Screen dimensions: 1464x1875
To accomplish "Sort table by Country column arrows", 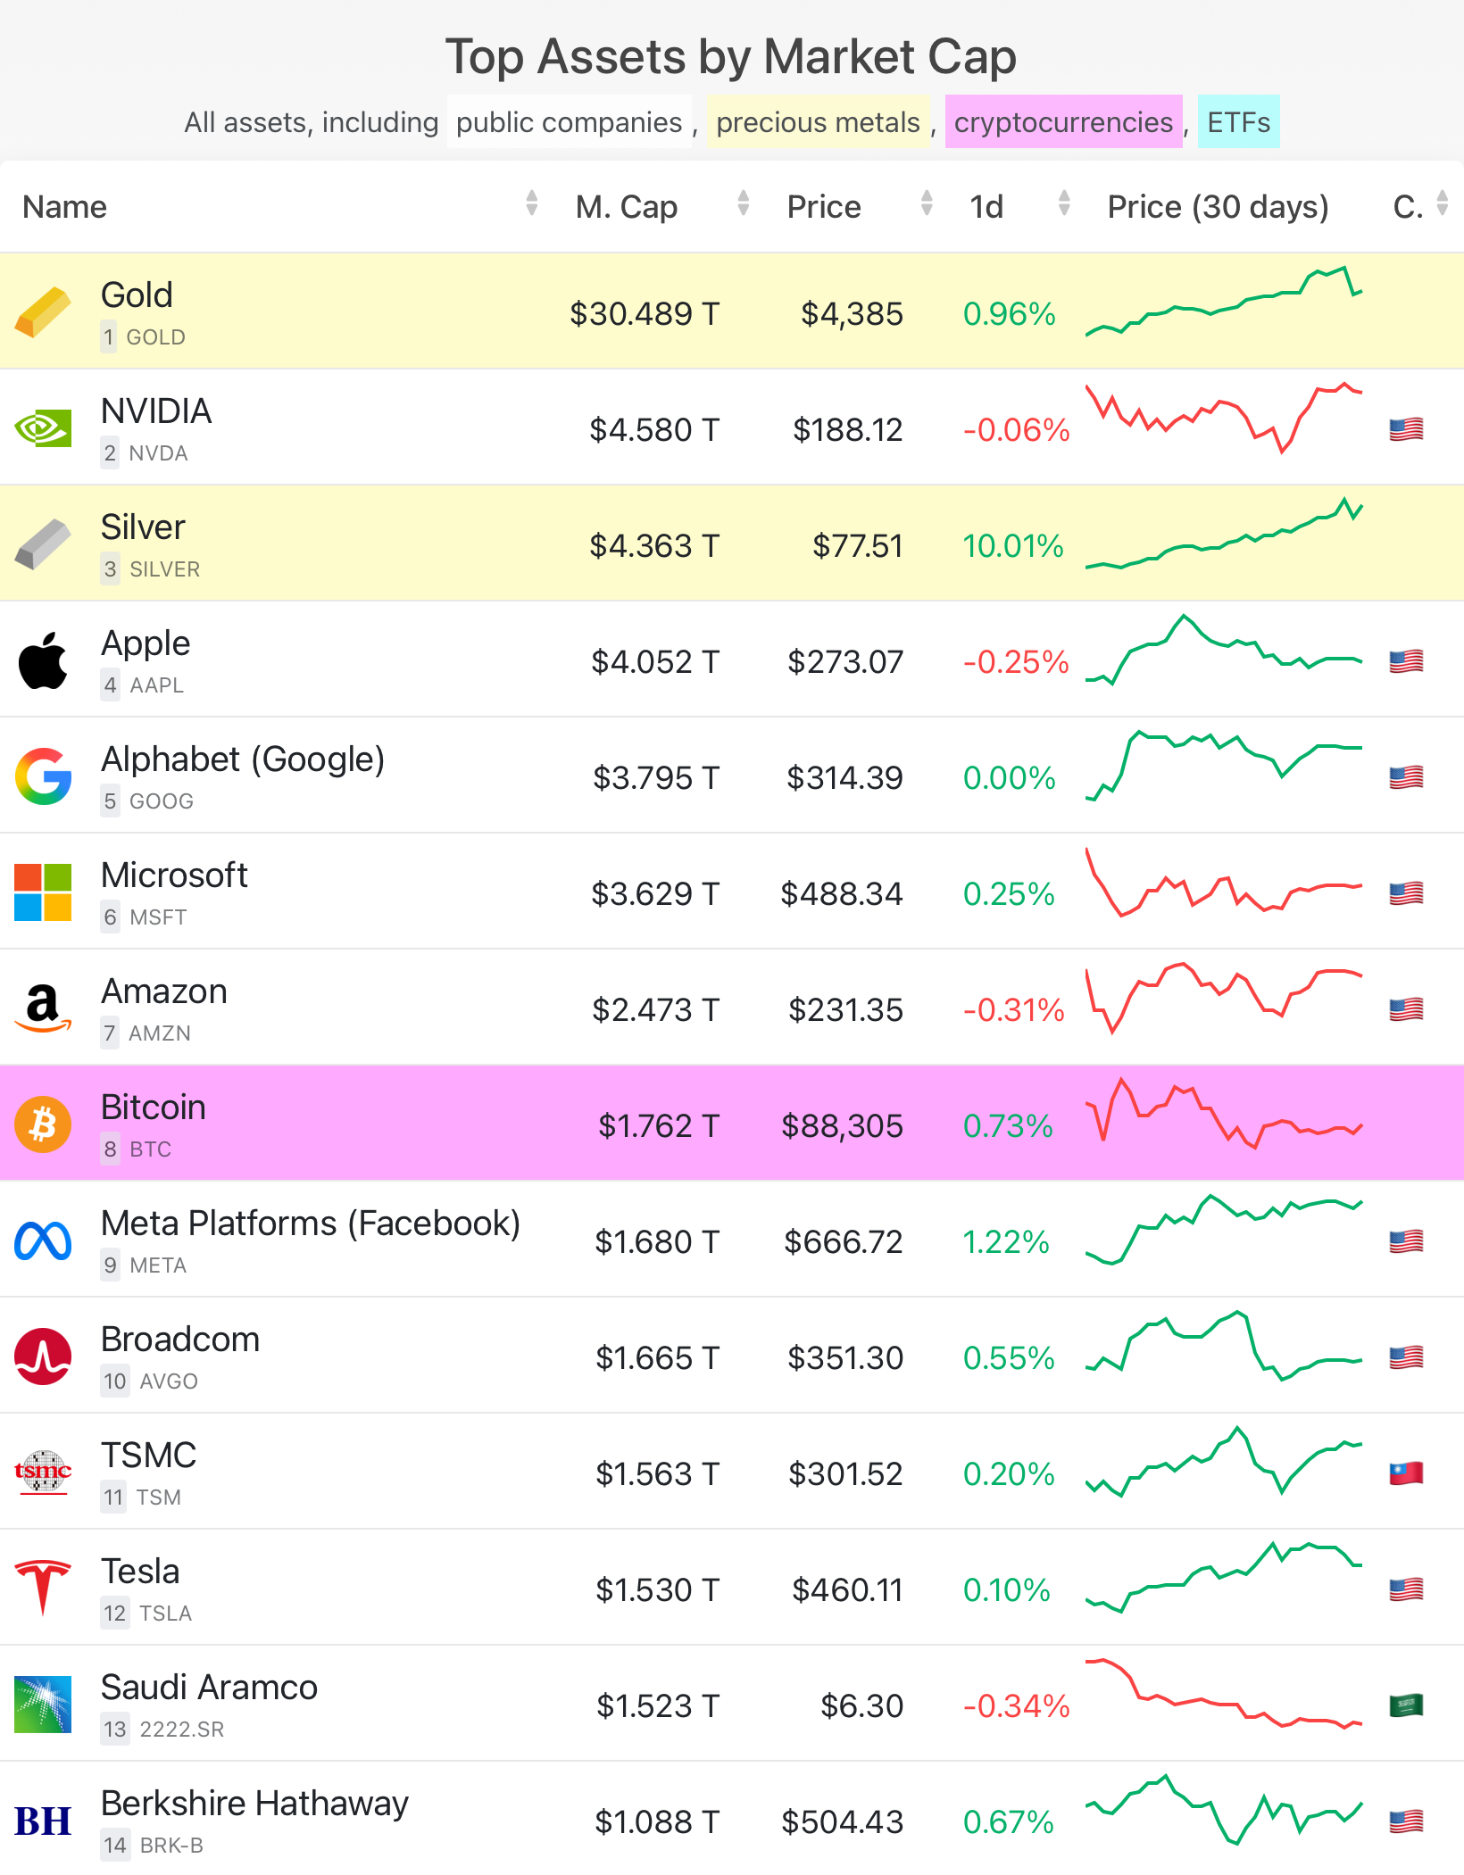I will point(1443,203).
